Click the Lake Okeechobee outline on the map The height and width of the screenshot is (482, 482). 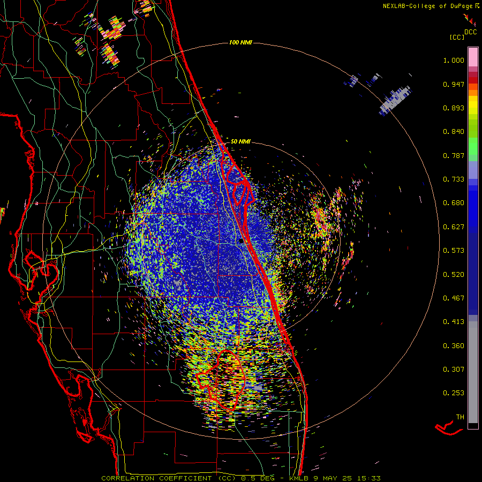(x=221, y=381)
